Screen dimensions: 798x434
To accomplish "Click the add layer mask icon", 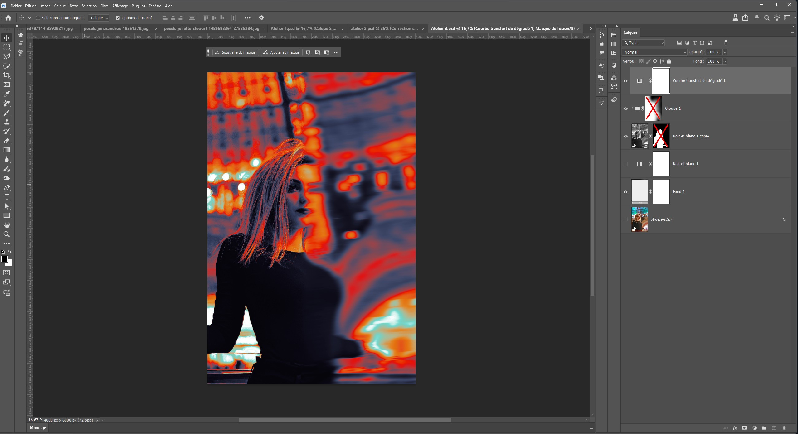I will point(744,428).
